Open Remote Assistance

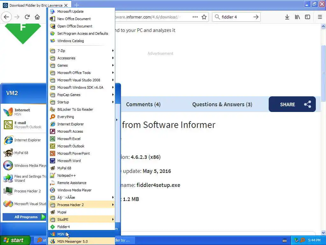click(x=81, y=183)
